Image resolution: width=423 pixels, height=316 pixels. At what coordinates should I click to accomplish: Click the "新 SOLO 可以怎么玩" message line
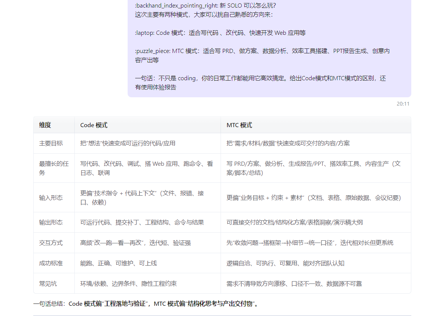point(205,6)
